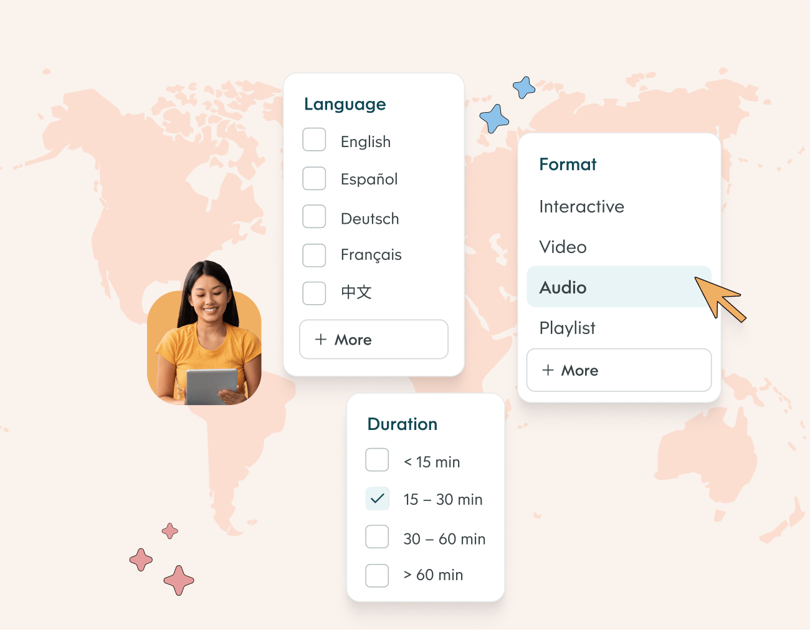Image resolution: width=810 pixels, height=630 pixels.
Task: Expand More options under Language
Action: pos(373,340)
